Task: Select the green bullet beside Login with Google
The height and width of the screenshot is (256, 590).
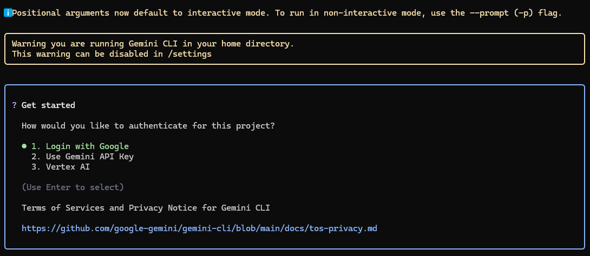Action: [x=24, y=146]
